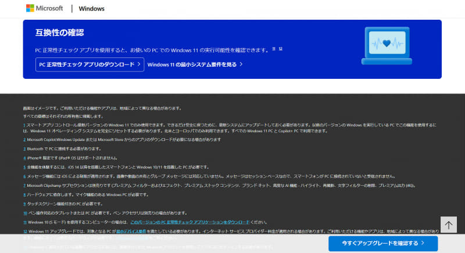Click footnote reference 11 in the banner
This screenshot has width=465, height=253.
coord(274,49)
